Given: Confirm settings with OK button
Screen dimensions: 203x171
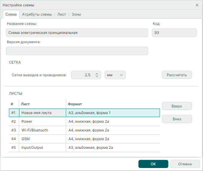Looking at the screenshot, I should 153,164.
